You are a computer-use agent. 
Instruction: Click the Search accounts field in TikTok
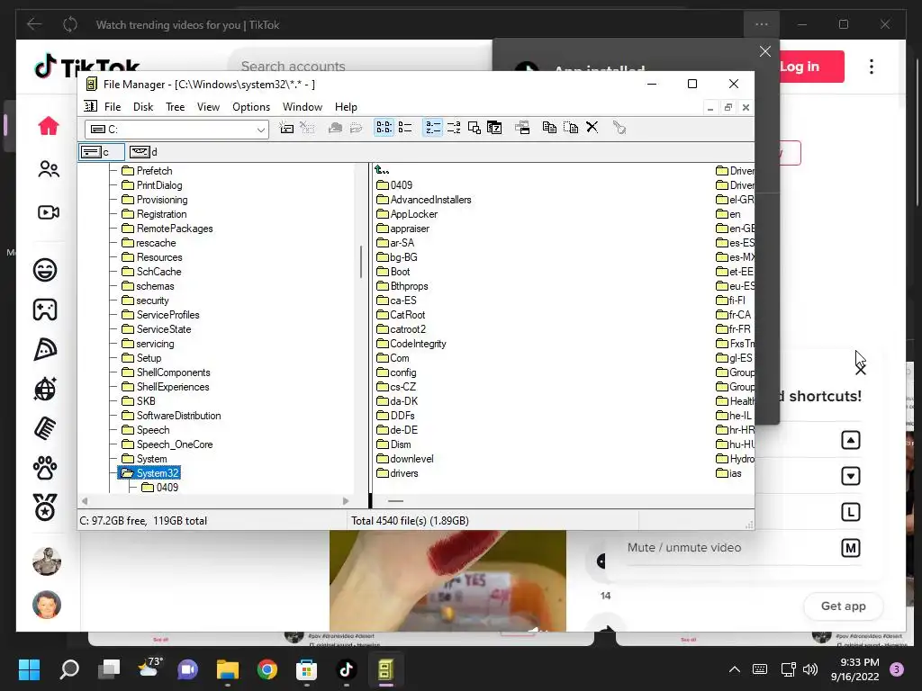point(358,66)
